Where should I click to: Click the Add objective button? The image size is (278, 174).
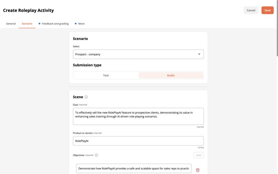pyautogui.click(x=198, y=155)
